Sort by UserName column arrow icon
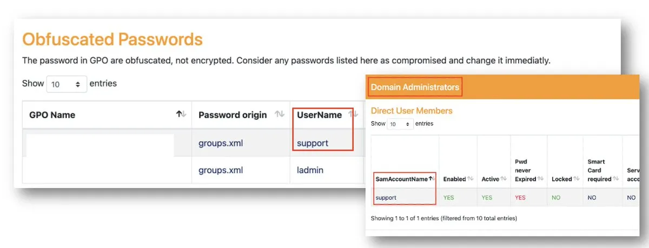649x248 pixels. (x=353, y=115)
